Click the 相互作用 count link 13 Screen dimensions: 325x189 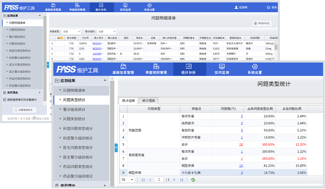point(241,166)
